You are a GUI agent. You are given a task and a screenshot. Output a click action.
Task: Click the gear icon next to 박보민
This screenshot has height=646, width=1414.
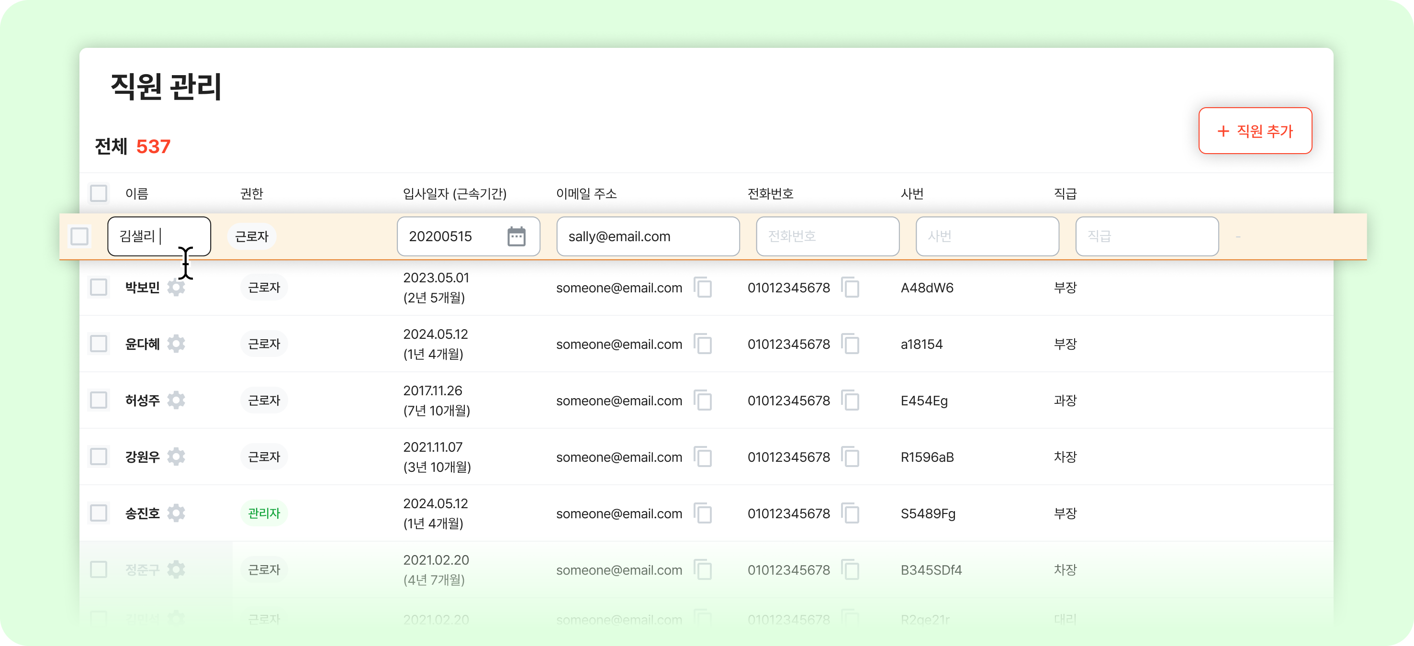(176, 287)
